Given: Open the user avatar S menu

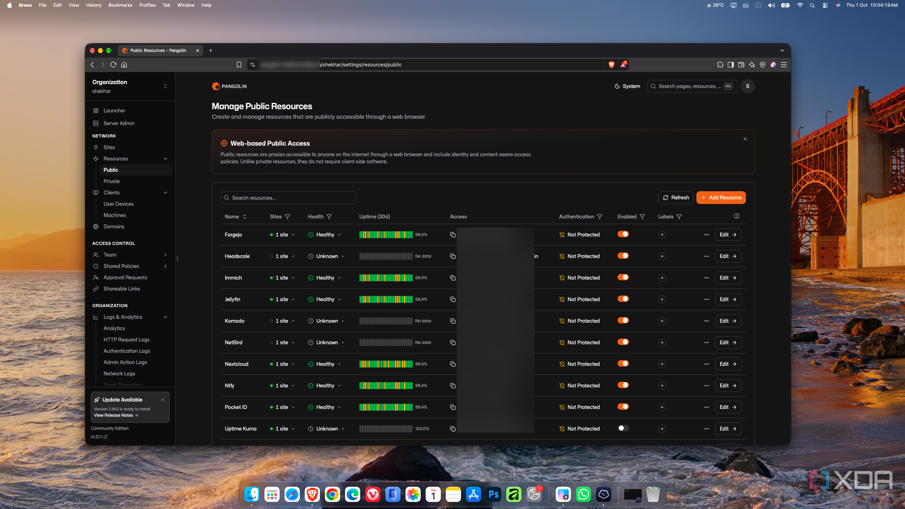Looking at the screenshot, I should pyautogui.click(x=747, y=86).
